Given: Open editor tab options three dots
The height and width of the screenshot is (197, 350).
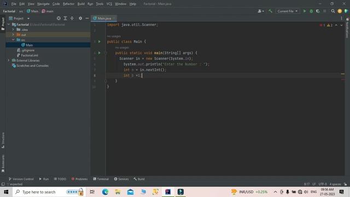Looking at the screenshot, I should tap(341, 18).
